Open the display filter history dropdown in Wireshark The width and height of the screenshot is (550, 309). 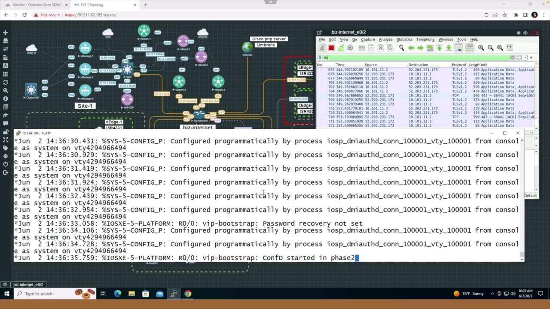point(525,58)
